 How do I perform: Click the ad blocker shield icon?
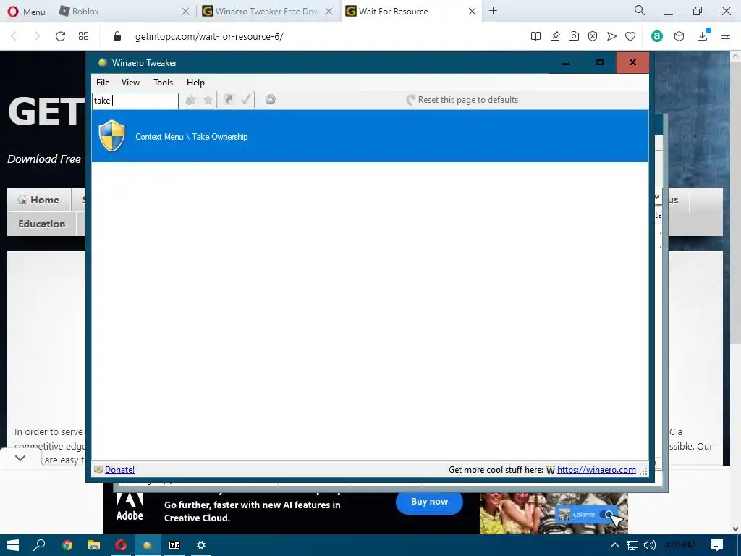pos(593,36)
